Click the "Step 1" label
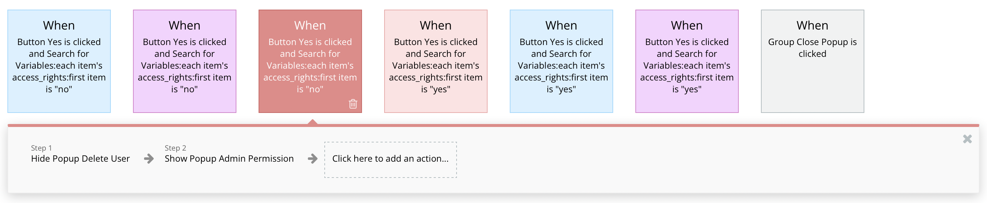Image resolution: width=987 pixels, height=203 pixels. [41, 148]
